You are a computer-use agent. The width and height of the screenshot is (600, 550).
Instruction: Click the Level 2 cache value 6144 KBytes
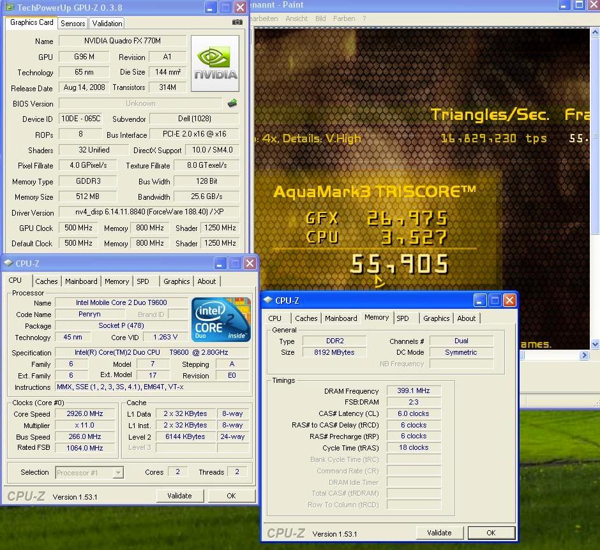(x=185, y=436)
